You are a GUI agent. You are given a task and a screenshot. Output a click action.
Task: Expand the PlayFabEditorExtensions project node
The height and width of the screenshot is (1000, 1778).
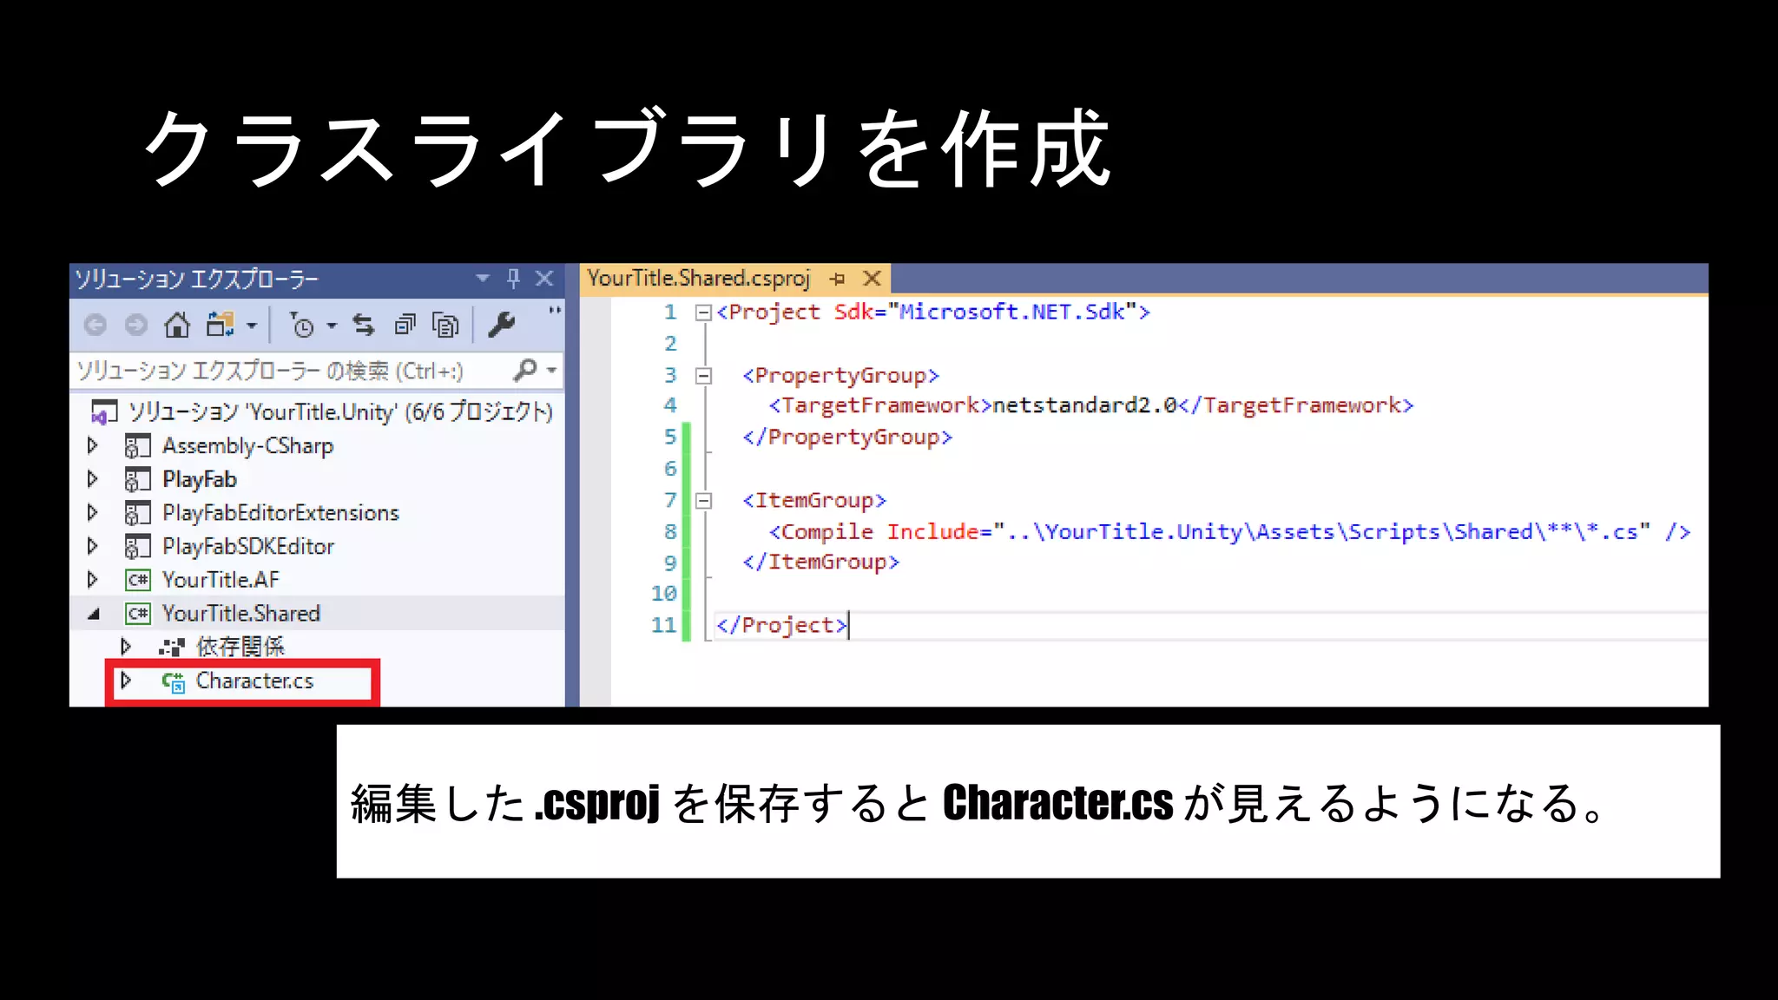pos(93,512)
